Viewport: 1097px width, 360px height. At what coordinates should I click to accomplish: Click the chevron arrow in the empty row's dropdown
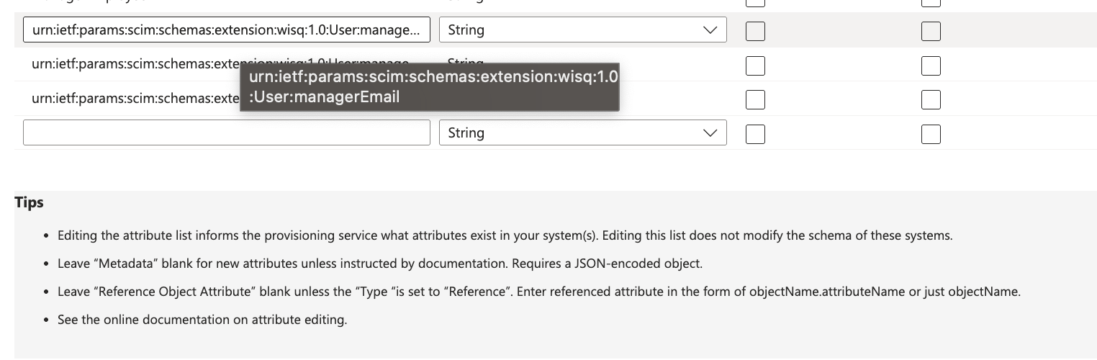click(x=710, y=132)
